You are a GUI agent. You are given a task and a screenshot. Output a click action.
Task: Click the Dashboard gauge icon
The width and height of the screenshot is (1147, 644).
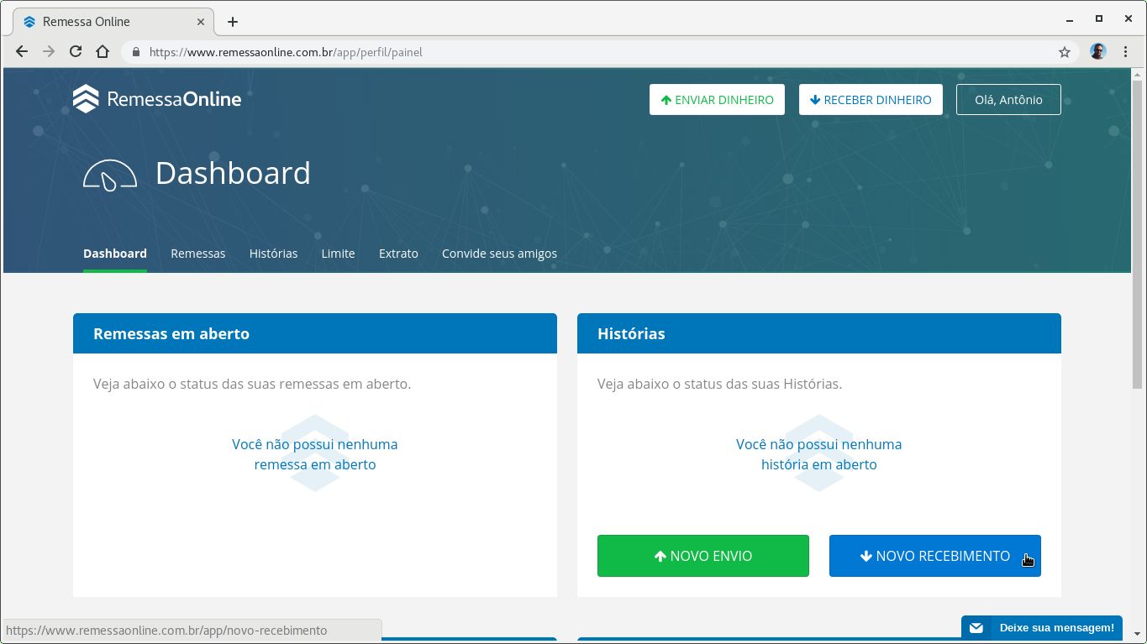[110, 175]
